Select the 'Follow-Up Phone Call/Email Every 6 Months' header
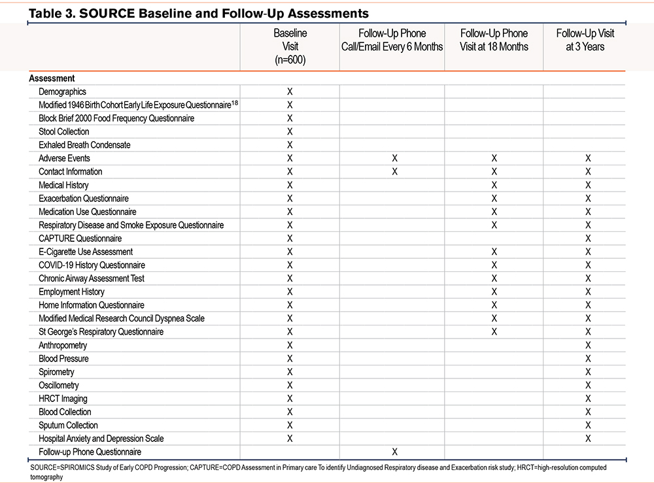This screenshot has height=483, width=654. 392,40
